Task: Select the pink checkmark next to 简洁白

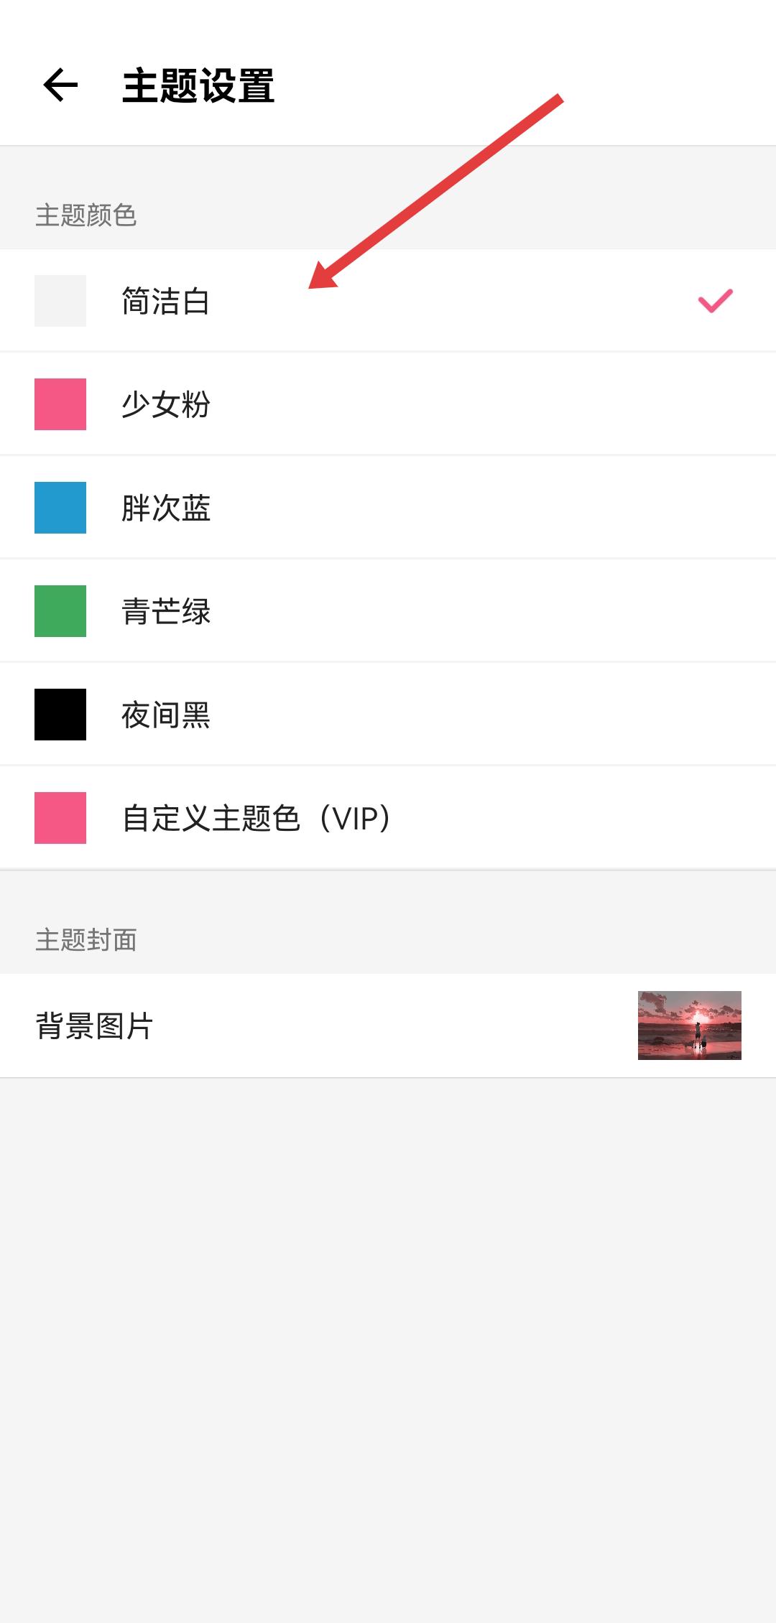Action: click(715, 301)
